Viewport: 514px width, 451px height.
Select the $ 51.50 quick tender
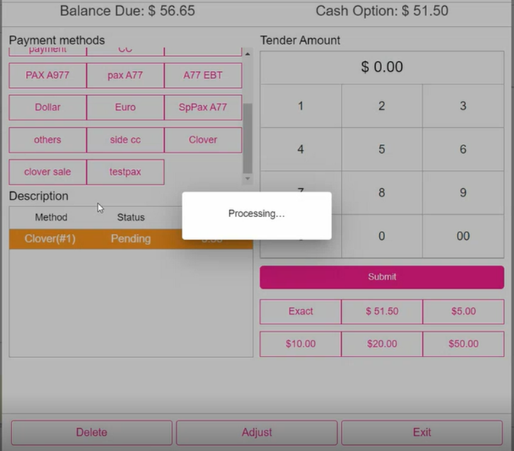pos(381,312)
